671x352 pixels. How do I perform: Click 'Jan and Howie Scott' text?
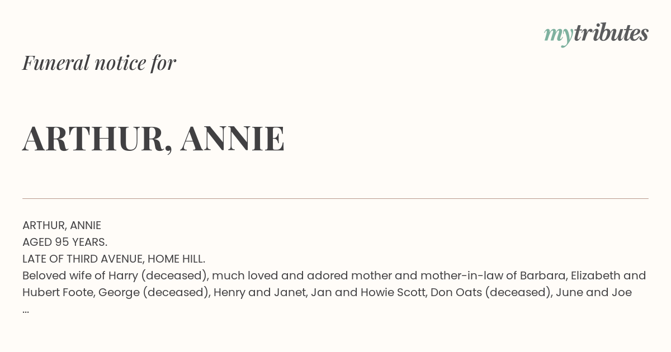point(367,292)
